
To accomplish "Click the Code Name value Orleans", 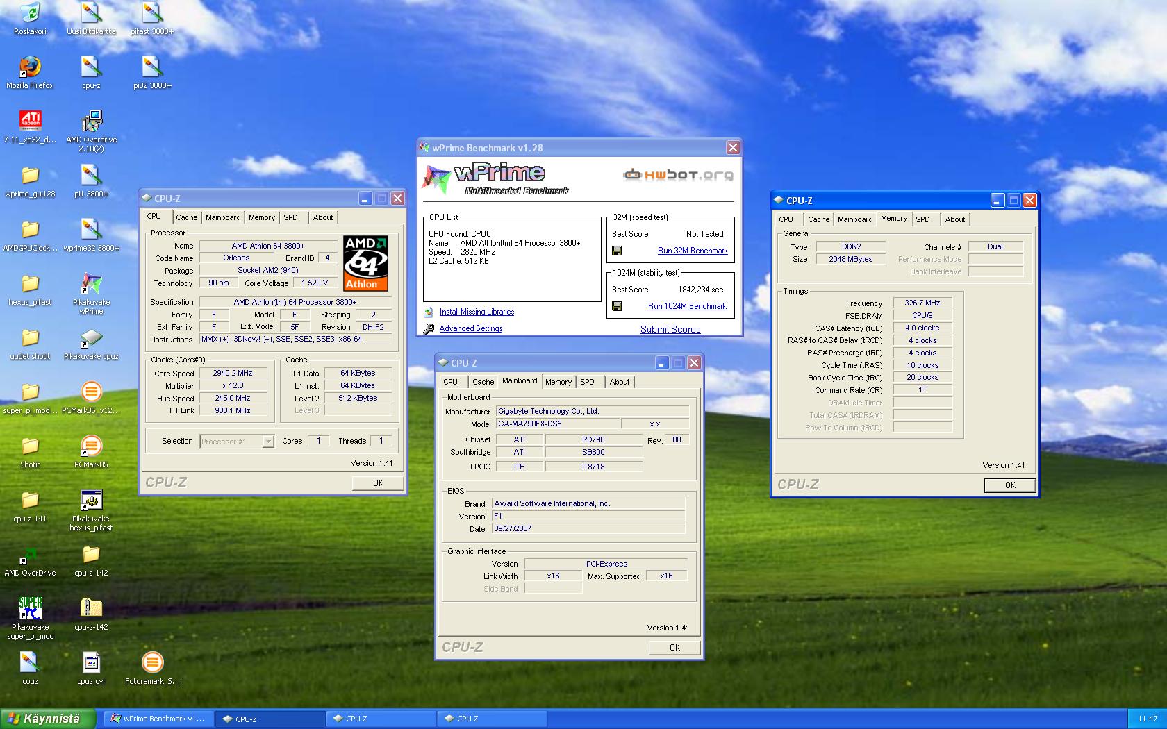I will pos(236,258).
